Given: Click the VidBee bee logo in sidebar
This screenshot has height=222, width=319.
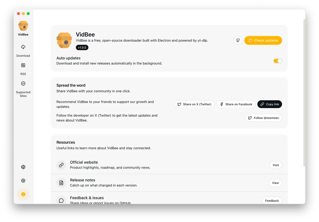Looking at the screenshot, I should point(23,25).
